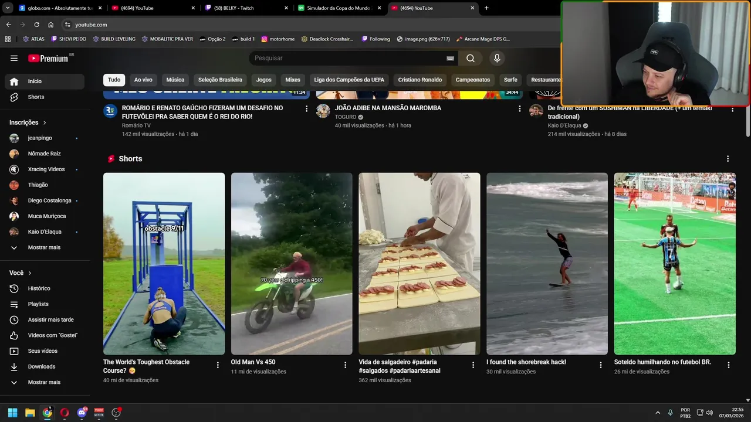This screenshot has height=422, width=751.
Task: Expand the Inscrições section header
Action: pos(28,122)
